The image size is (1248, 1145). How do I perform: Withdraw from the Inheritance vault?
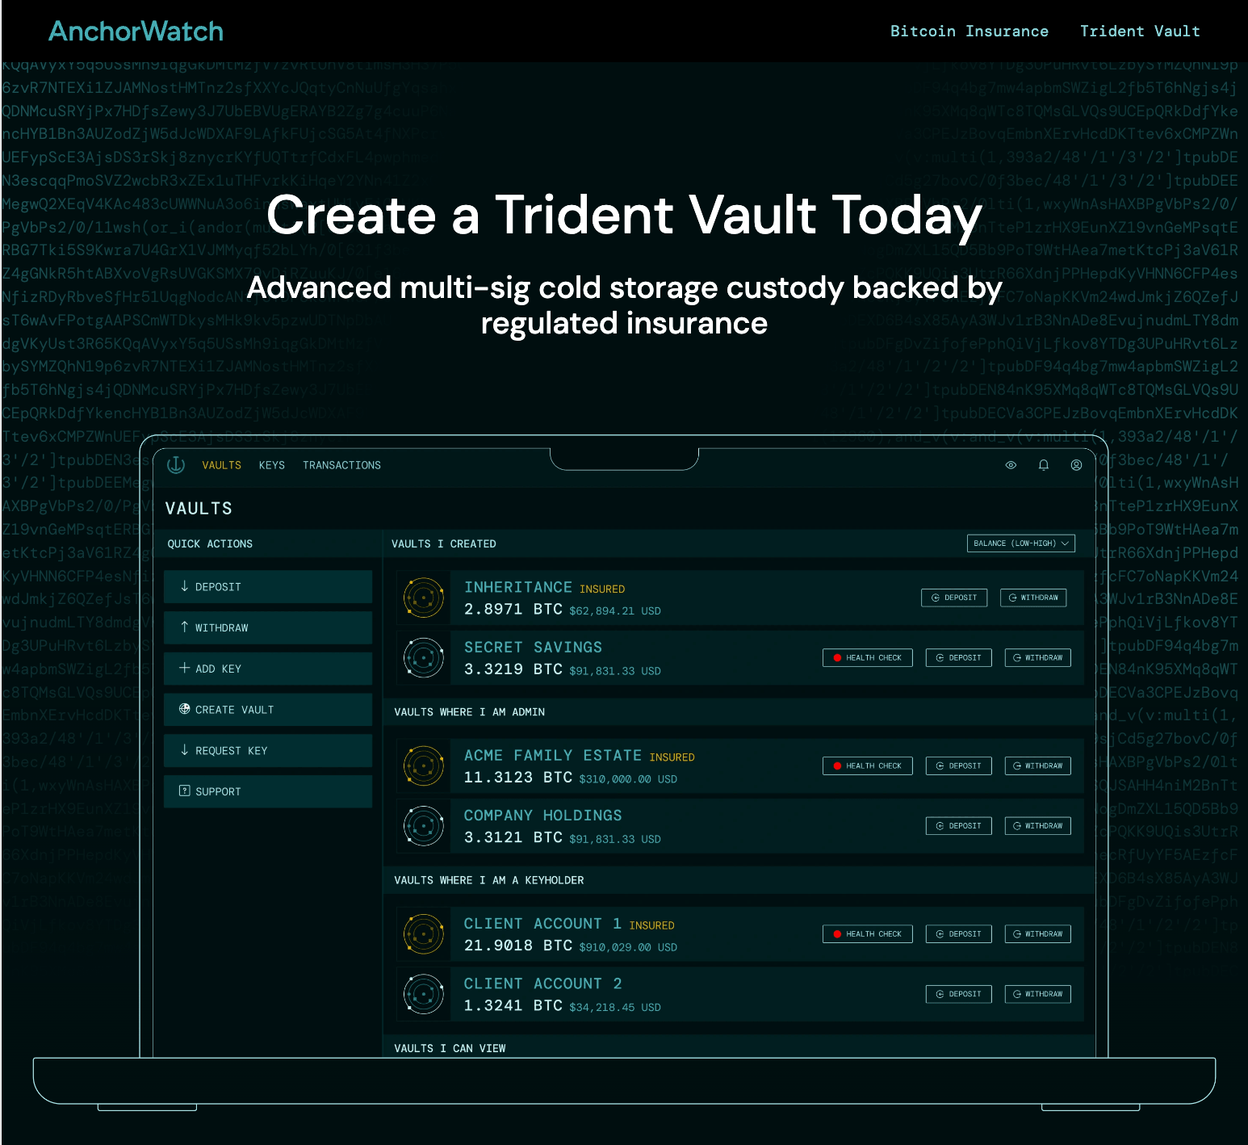coord(1034,598)
